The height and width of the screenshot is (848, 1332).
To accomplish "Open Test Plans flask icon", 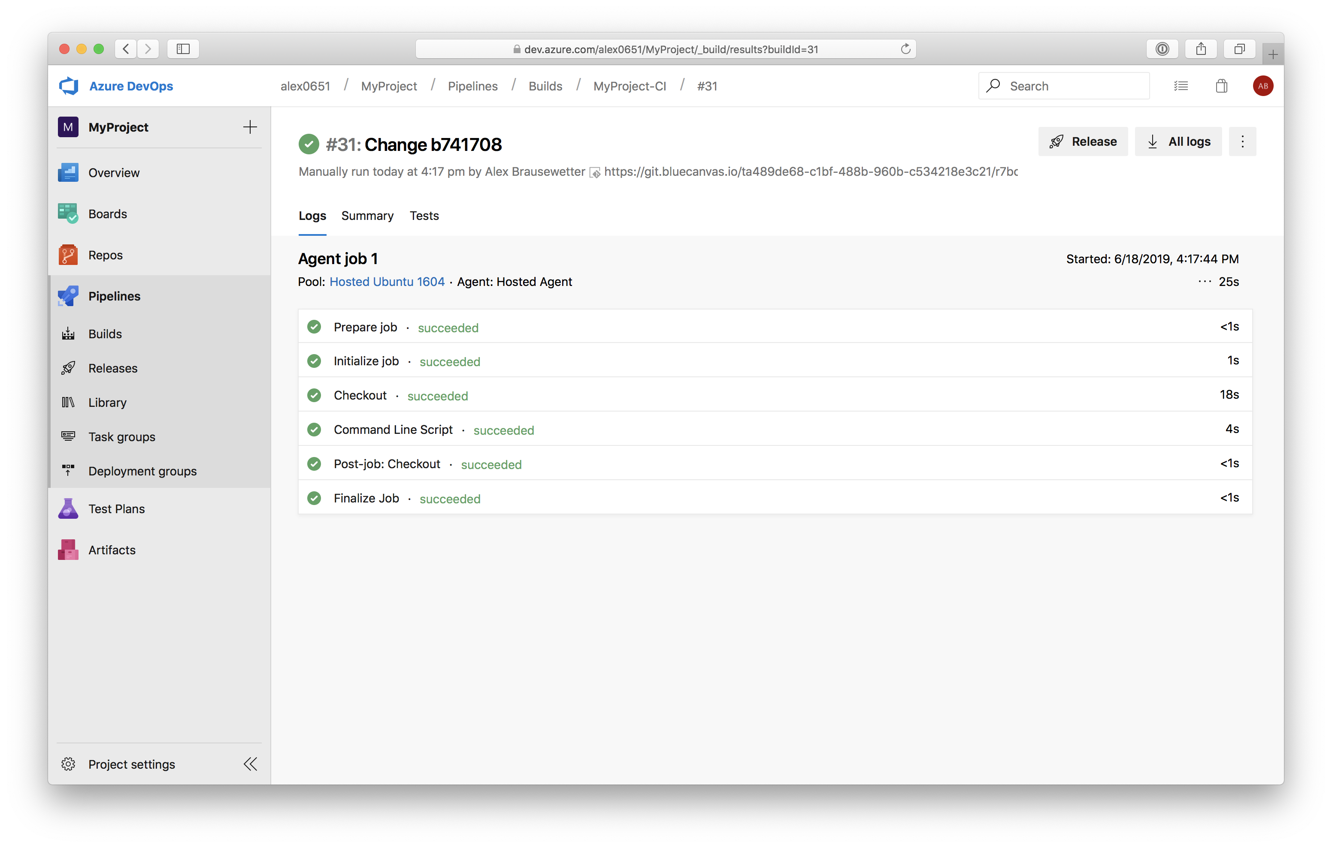I will click(68, 508).
